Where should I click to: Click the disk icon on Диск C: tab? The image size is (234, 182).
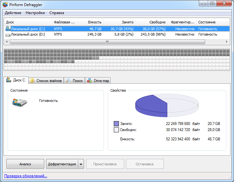(9, 80)
